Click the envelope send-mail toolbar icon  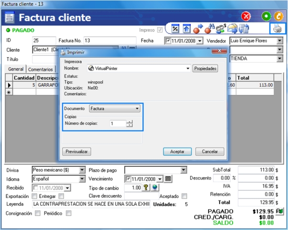(232, 29)
